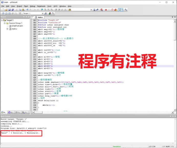The width and height of the screenshot is (177, 148).
Task: Click the editor vertical scrollbar up arrow
Action: pyautogui.click(x=175, y=21)
